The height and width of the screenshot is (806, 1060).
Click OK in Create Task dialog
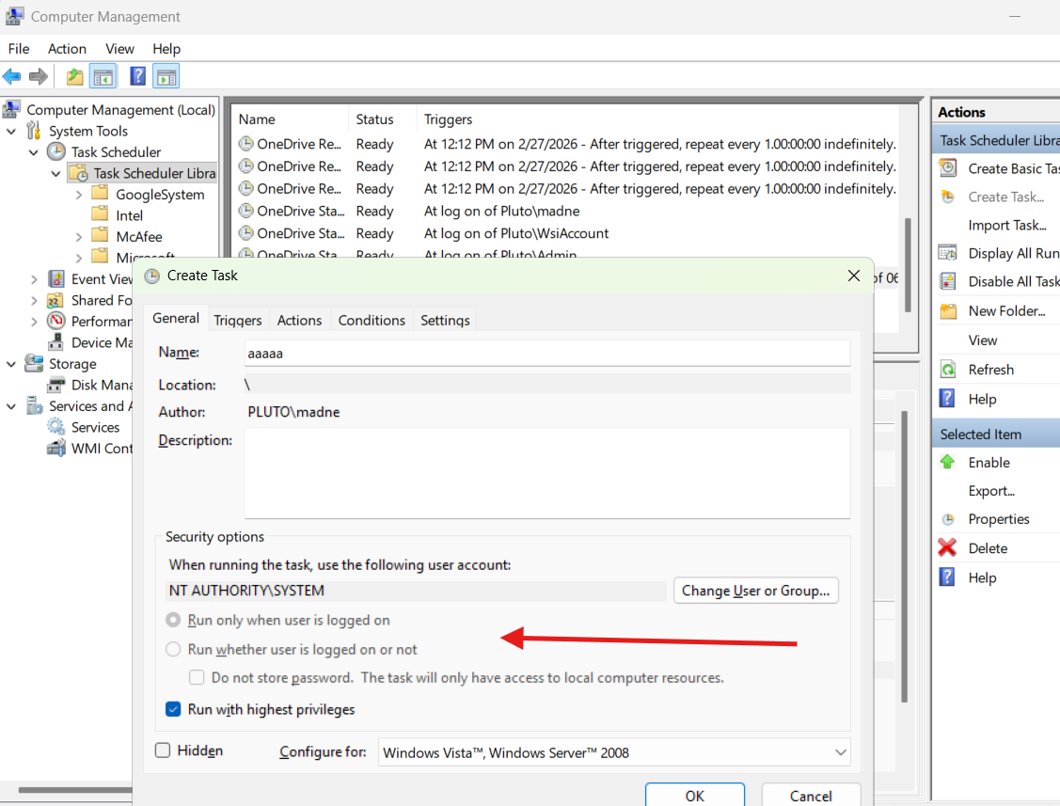(695, 795)
